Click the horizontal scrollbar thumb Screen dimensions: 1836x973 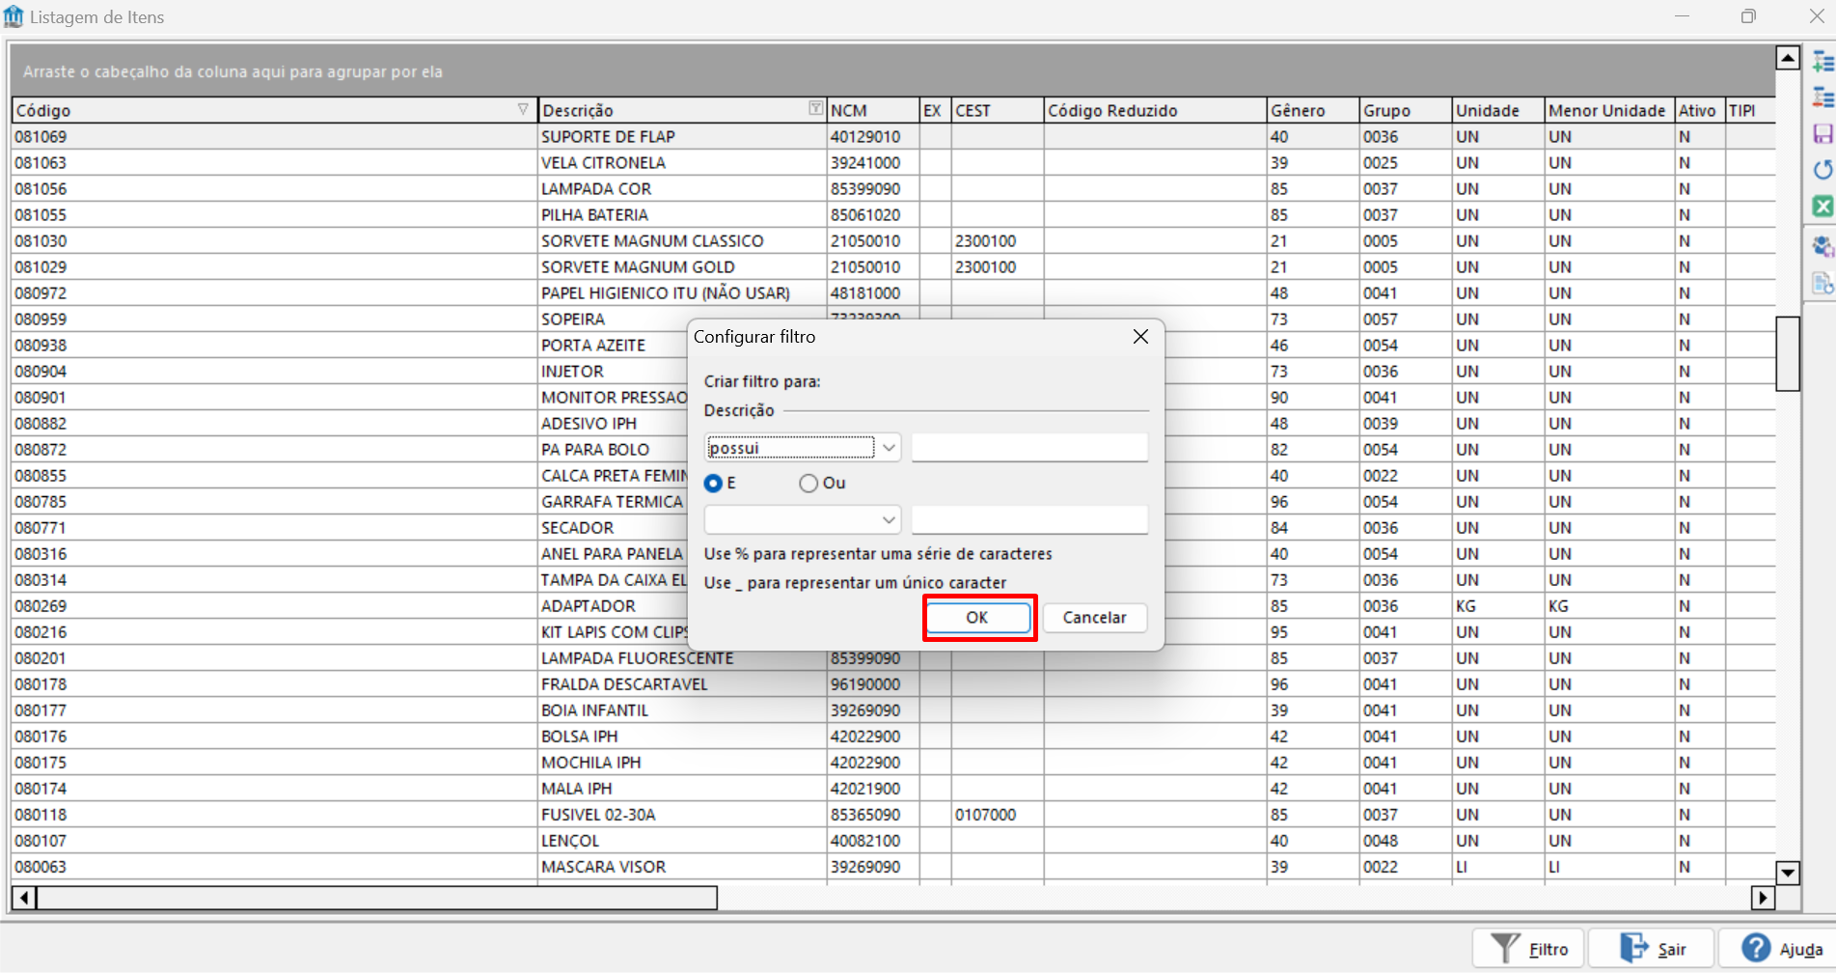pos(377,898)
